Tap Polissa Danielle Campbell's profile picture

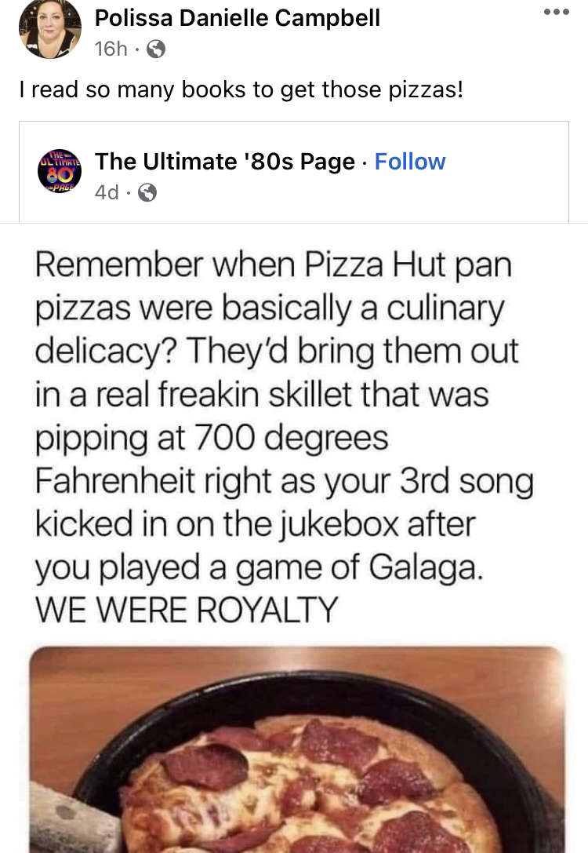click(50, 29)
